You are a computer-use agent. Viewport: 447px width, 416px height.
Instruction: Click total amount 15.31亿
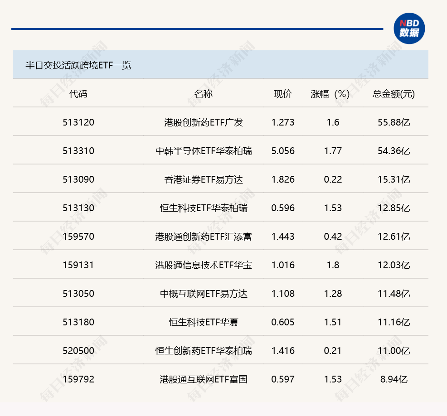pos(394,179)
